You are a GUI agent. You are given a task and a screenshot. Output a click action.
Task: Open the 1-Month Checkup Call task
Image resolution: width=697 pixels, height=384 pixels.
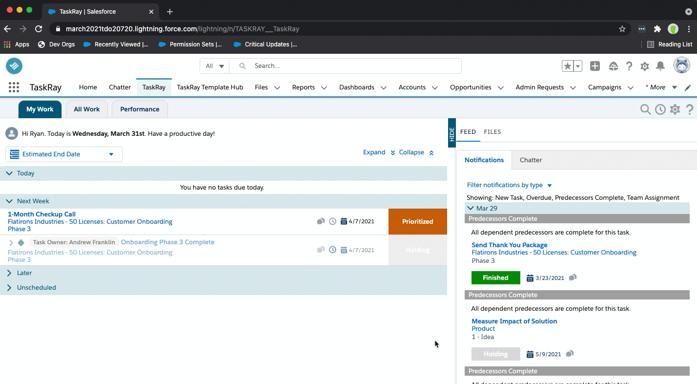41,214
